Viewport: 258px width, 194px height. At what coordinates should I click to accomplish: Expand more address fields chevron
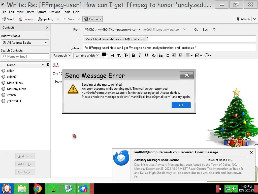click(x=214, y=30)
